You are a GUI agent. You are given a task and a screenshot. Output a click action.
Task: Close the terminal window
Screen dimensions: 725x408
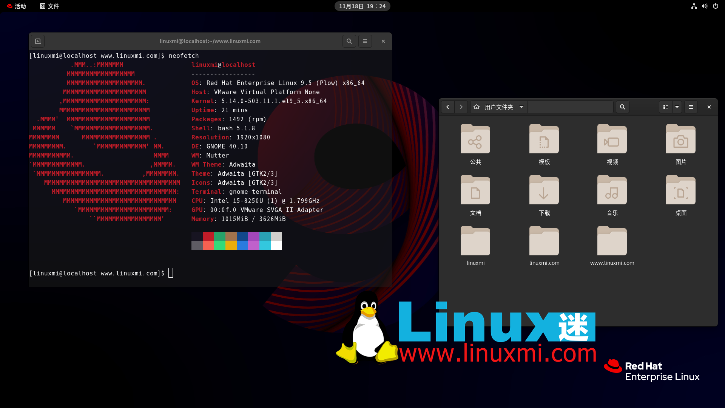[x=383, y=41]
